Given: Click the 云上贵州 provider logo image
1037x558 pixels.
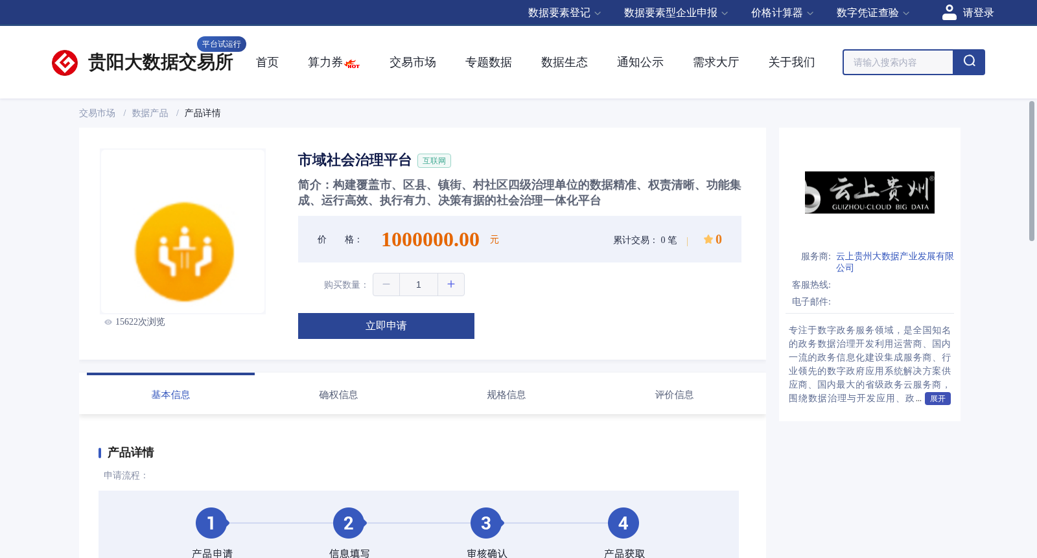Looking at the screenshot, I should 870,192.
